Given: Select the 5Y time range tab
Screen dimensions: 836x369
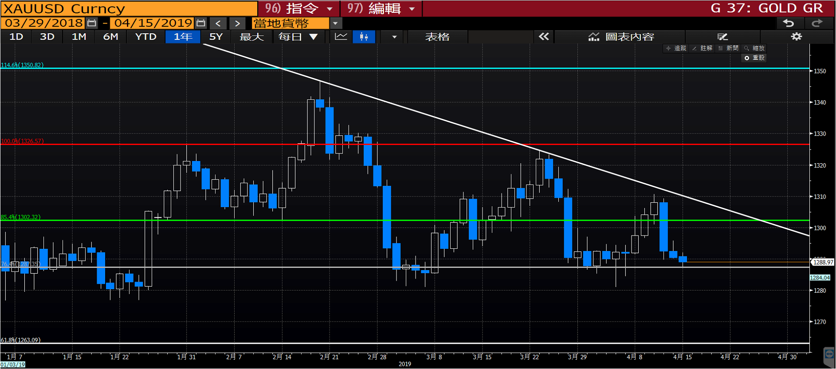Looking at the screenshot, I should coord(216,37).
